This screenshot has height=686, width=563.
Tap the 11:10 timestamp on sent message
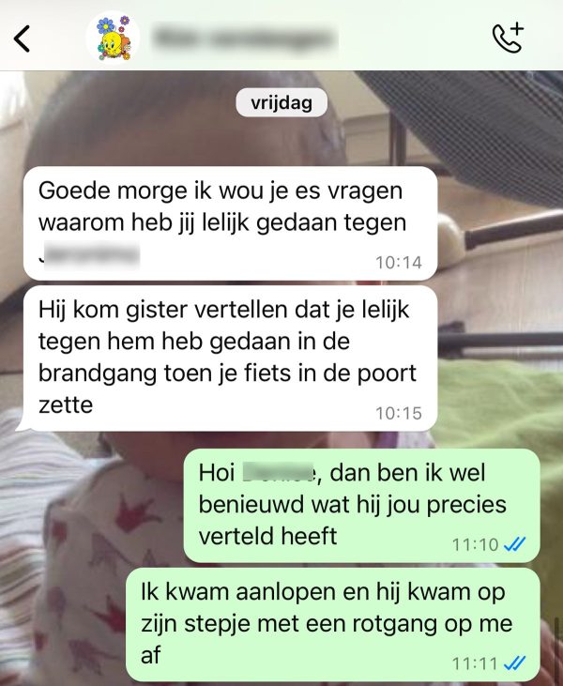[x=475, y=545]
